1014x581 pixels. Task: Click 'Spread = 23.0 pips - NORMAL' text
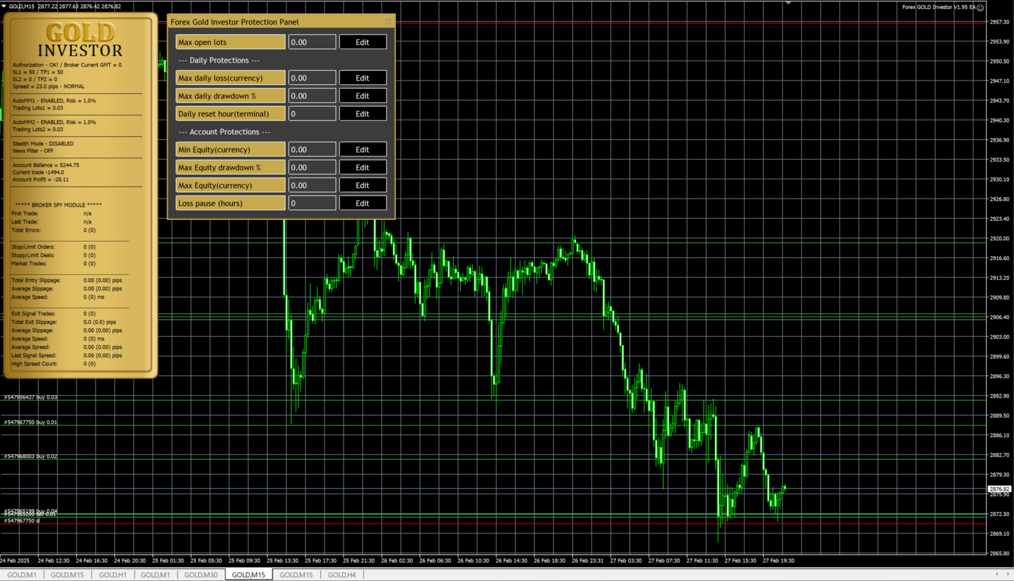coord(48,86)
